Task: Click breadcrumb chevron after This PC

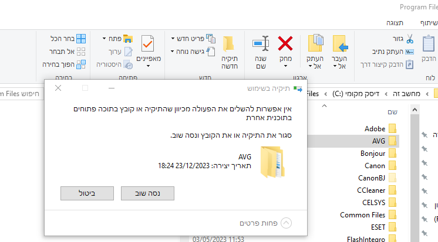Action: [386, 94]
